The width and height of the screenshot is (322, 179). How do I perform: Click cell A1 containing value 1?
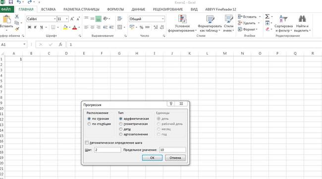coord(13,59)
